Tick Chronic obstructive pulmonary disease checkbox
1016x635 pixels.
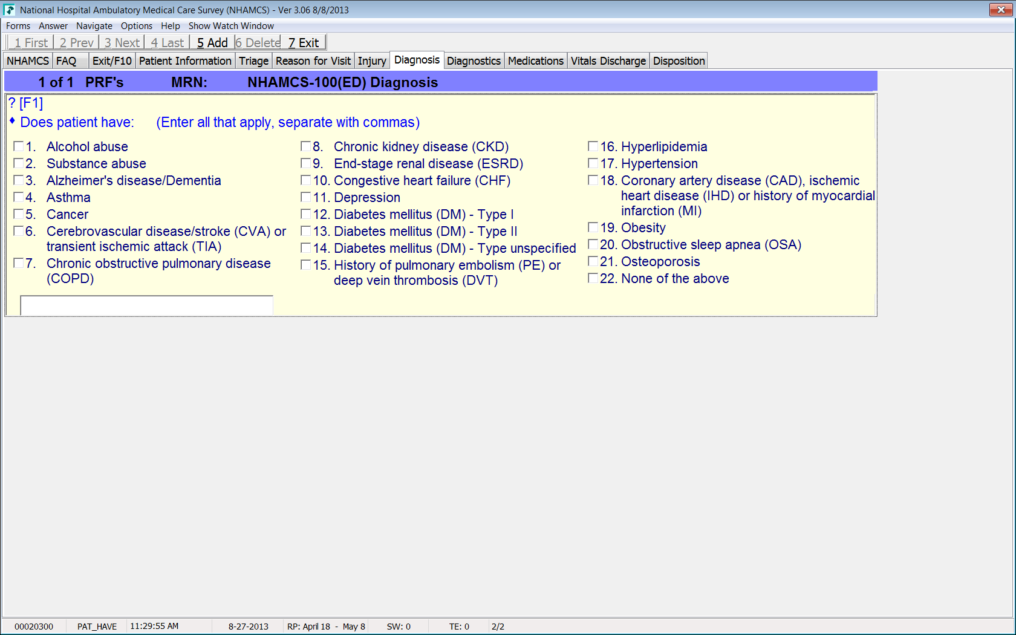click(19, 263)
